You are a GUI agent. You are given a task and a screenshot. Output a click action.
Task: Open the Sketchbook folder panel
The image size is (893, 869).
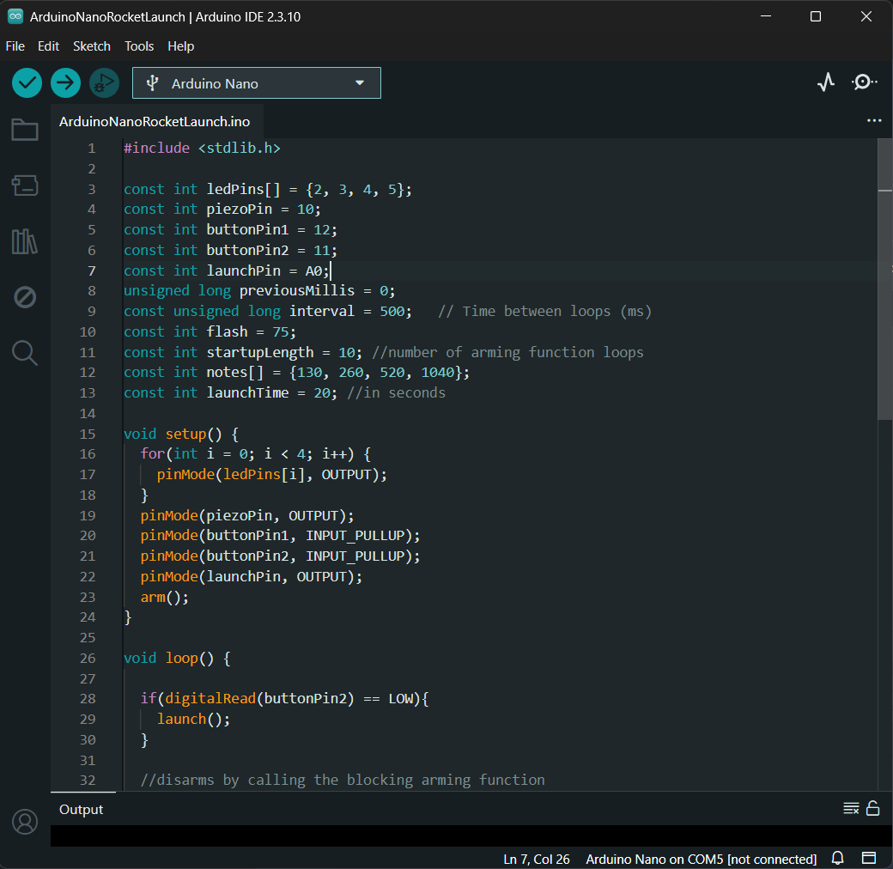[x=25, y=130]
